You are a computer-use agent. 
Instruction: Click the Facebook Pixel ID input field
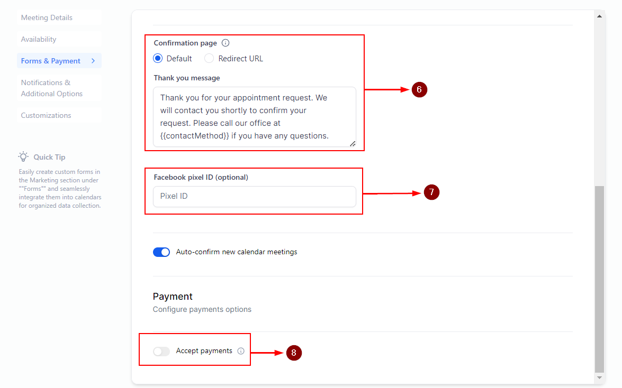pos(254,196)
